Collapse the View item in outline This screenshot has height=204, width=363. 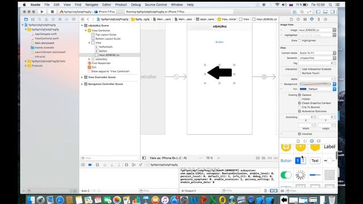90,43
